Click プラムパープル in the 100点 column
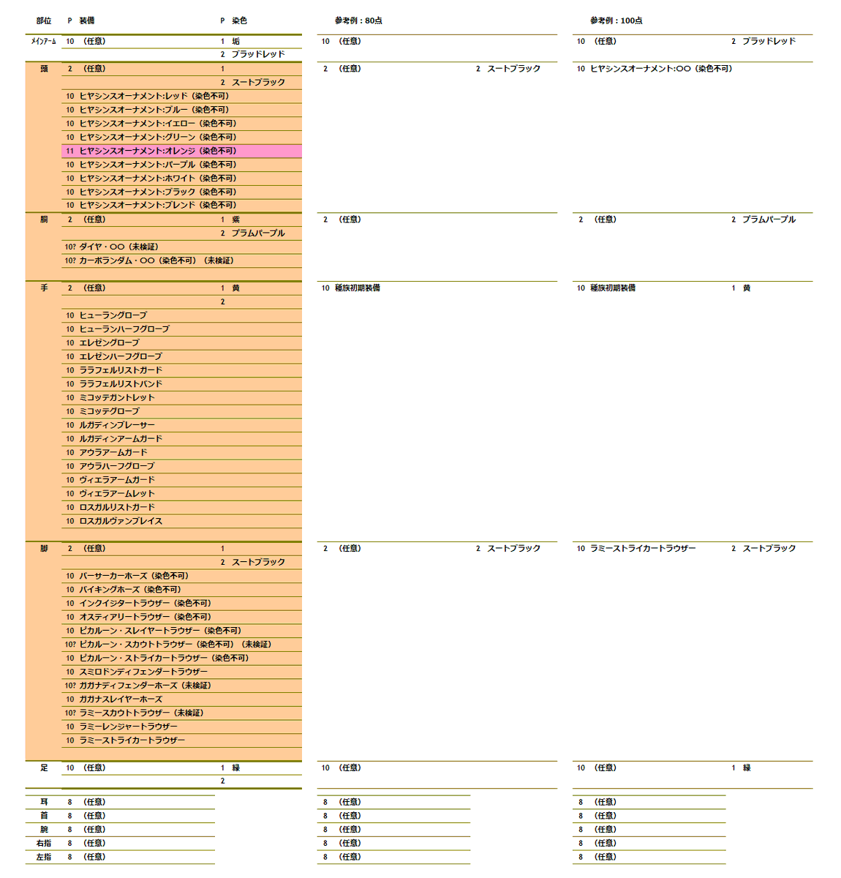Screen dimensions: 841x878 click(x=769, y=219)
